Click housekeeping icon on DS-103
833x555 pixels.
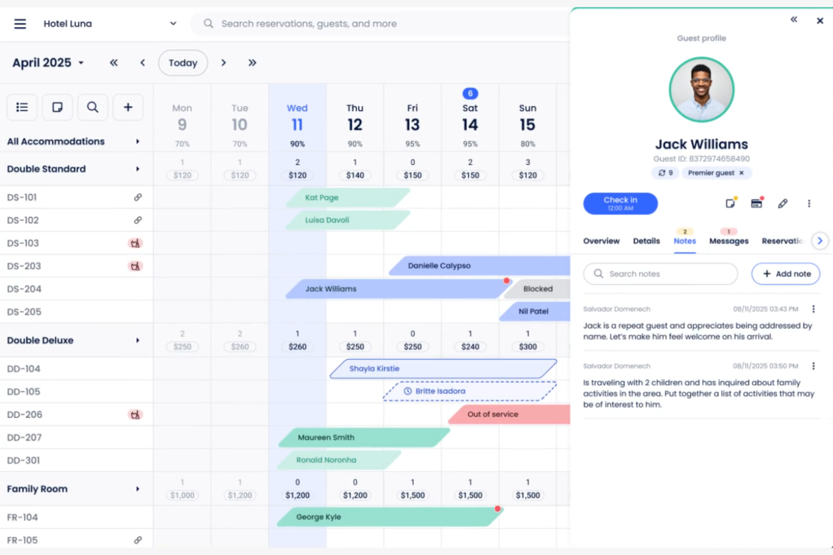click(x=135, y=243)
